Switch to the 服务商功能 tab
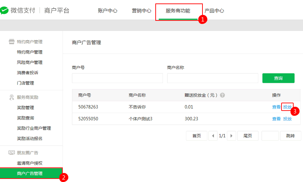This screenshot has width=303, height=182. coord(178,11)
